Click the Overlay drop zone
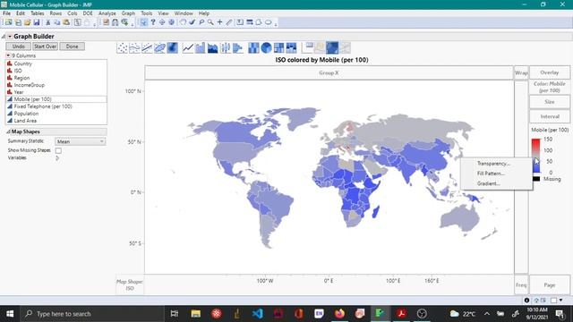 pos(550,72)
